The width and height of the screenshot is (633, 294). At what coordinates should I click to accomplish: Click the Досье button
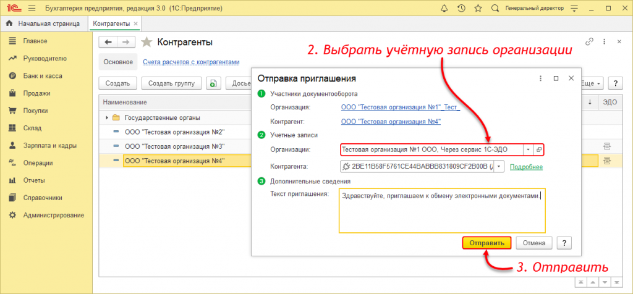pyautogui.click(x=238, y=83)
